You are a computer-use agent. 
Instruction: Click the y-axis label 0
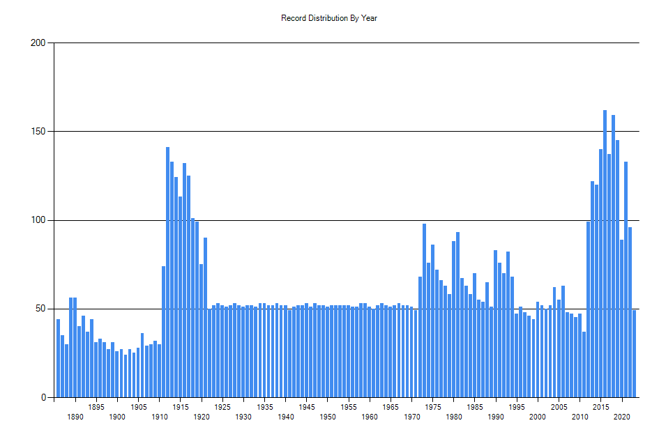(43, 398)
